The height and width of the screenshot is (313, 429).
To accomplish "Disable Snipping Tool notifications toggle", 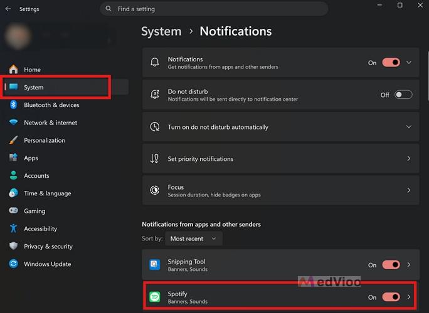I will [391, 265].
